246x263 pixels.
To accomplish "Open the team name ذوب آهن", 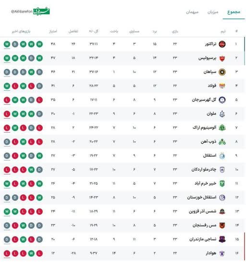I will point(209,141).
